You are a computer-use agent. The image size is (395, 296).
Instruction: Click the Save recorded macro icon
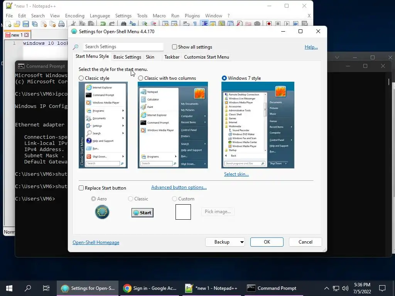[305, 24]
